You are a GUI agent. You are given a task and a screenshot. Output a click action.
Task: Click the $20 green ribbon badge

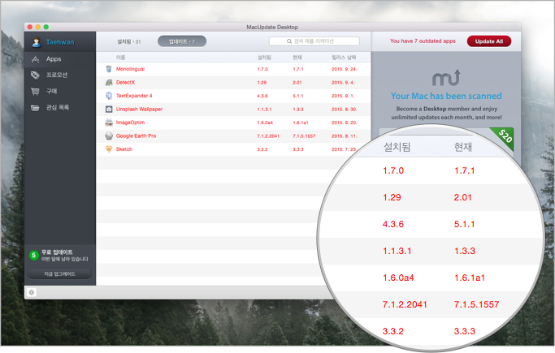click(x=505, y=136)
